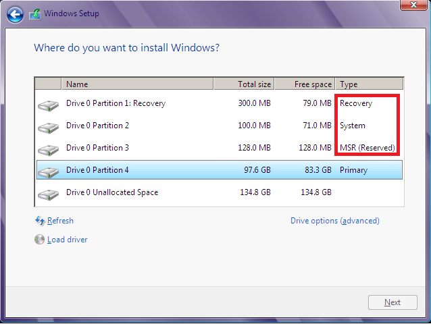Select Drive 0 Partition 2 row
The height and width of the screenshot is (324, 431).
pos(220,126)
